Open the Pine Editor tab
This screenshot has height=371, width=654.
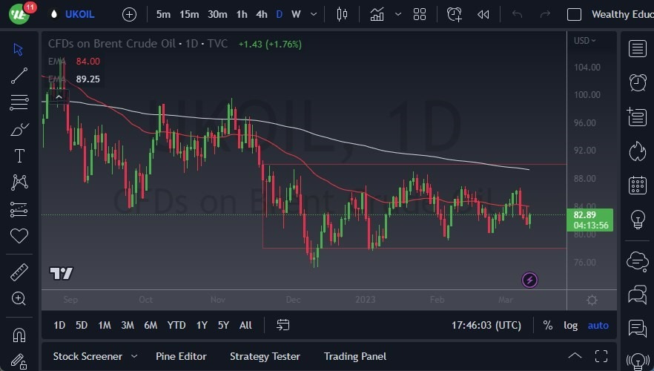(181, 356)
